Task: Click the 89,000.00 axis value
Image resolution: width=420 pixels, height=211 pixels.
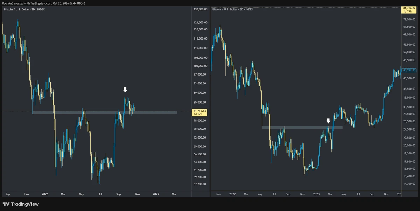Action: tap(201, 93)
